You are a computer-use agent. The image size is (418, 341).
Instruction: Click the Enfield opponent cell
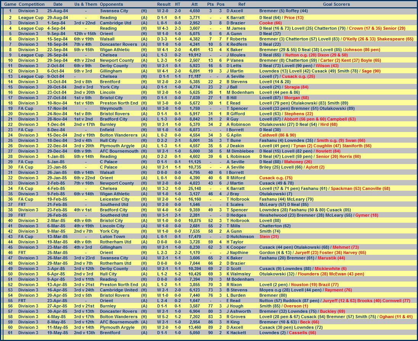click(x=107, y=130)
